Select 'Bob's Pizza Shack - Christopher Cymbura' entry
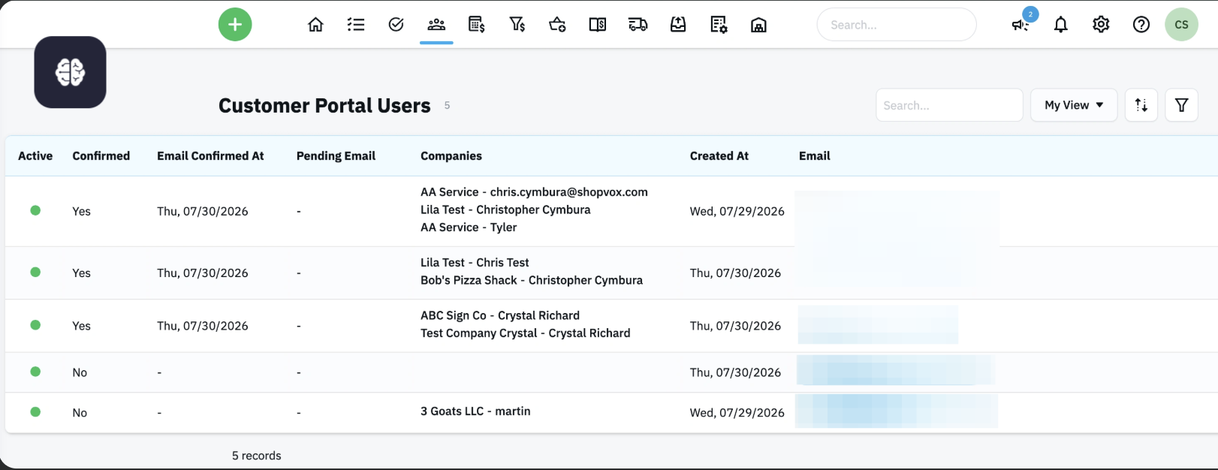Screen dimensions: 1218x470 [x=532, y=281]
